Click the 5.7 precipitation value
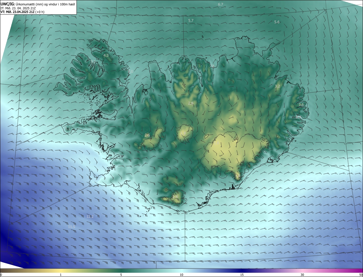This screenshot has height=277, width=363. pos(191,21)
